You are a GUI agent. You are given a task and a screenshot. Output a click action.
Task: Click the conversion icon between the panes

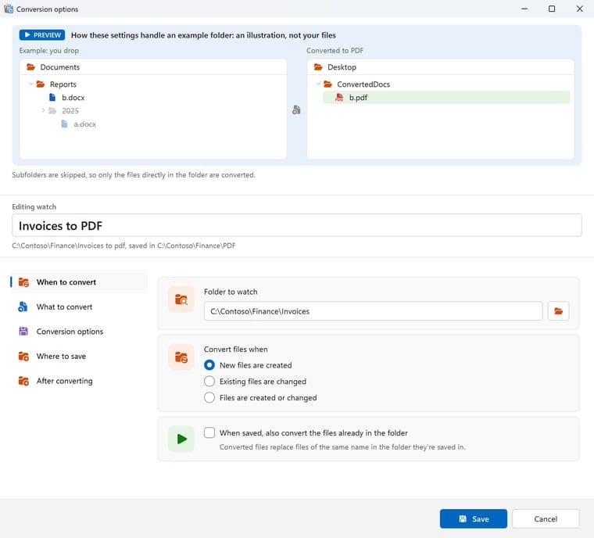(x=296, y=110)
